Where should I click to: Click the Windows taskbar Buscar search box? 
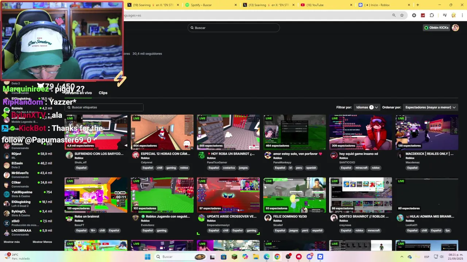pos(181,257)
